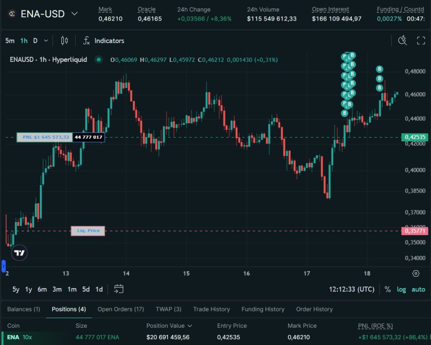Open the Position Value sort chevron
This screenshot has width=431, height=345.
[x=190, y=326]
